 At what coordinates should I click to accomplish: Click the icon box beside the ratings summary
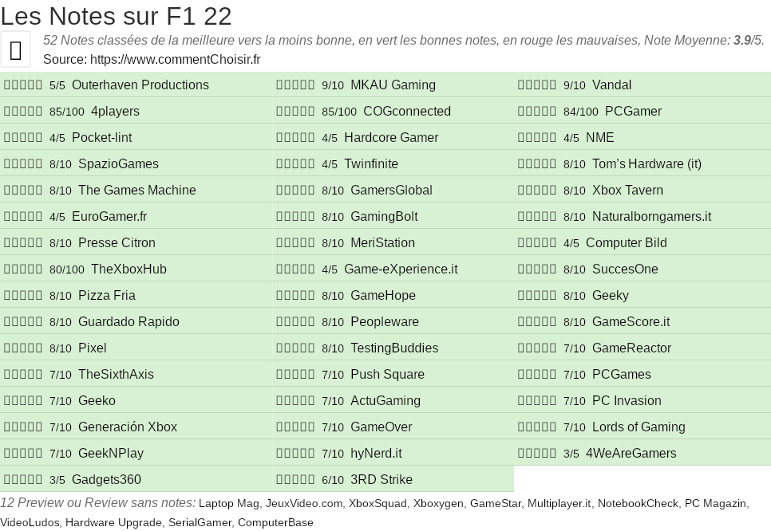(15, 50)
